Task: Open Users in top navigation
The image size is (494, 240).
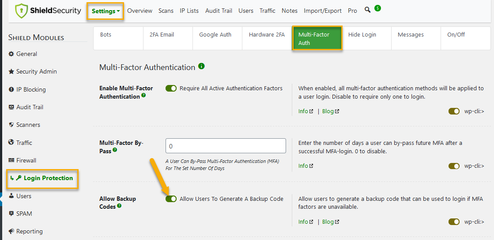Action: tap(246, 11)
